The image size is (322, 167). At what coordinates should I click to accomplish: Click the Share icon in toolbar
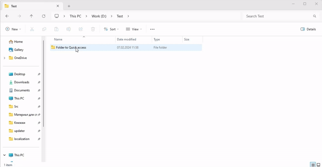[81, 29]
